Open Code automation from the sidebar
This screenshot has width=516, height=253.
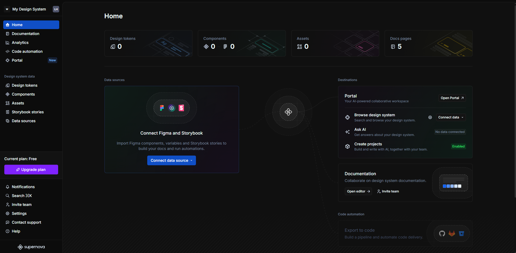pos(27,51)
